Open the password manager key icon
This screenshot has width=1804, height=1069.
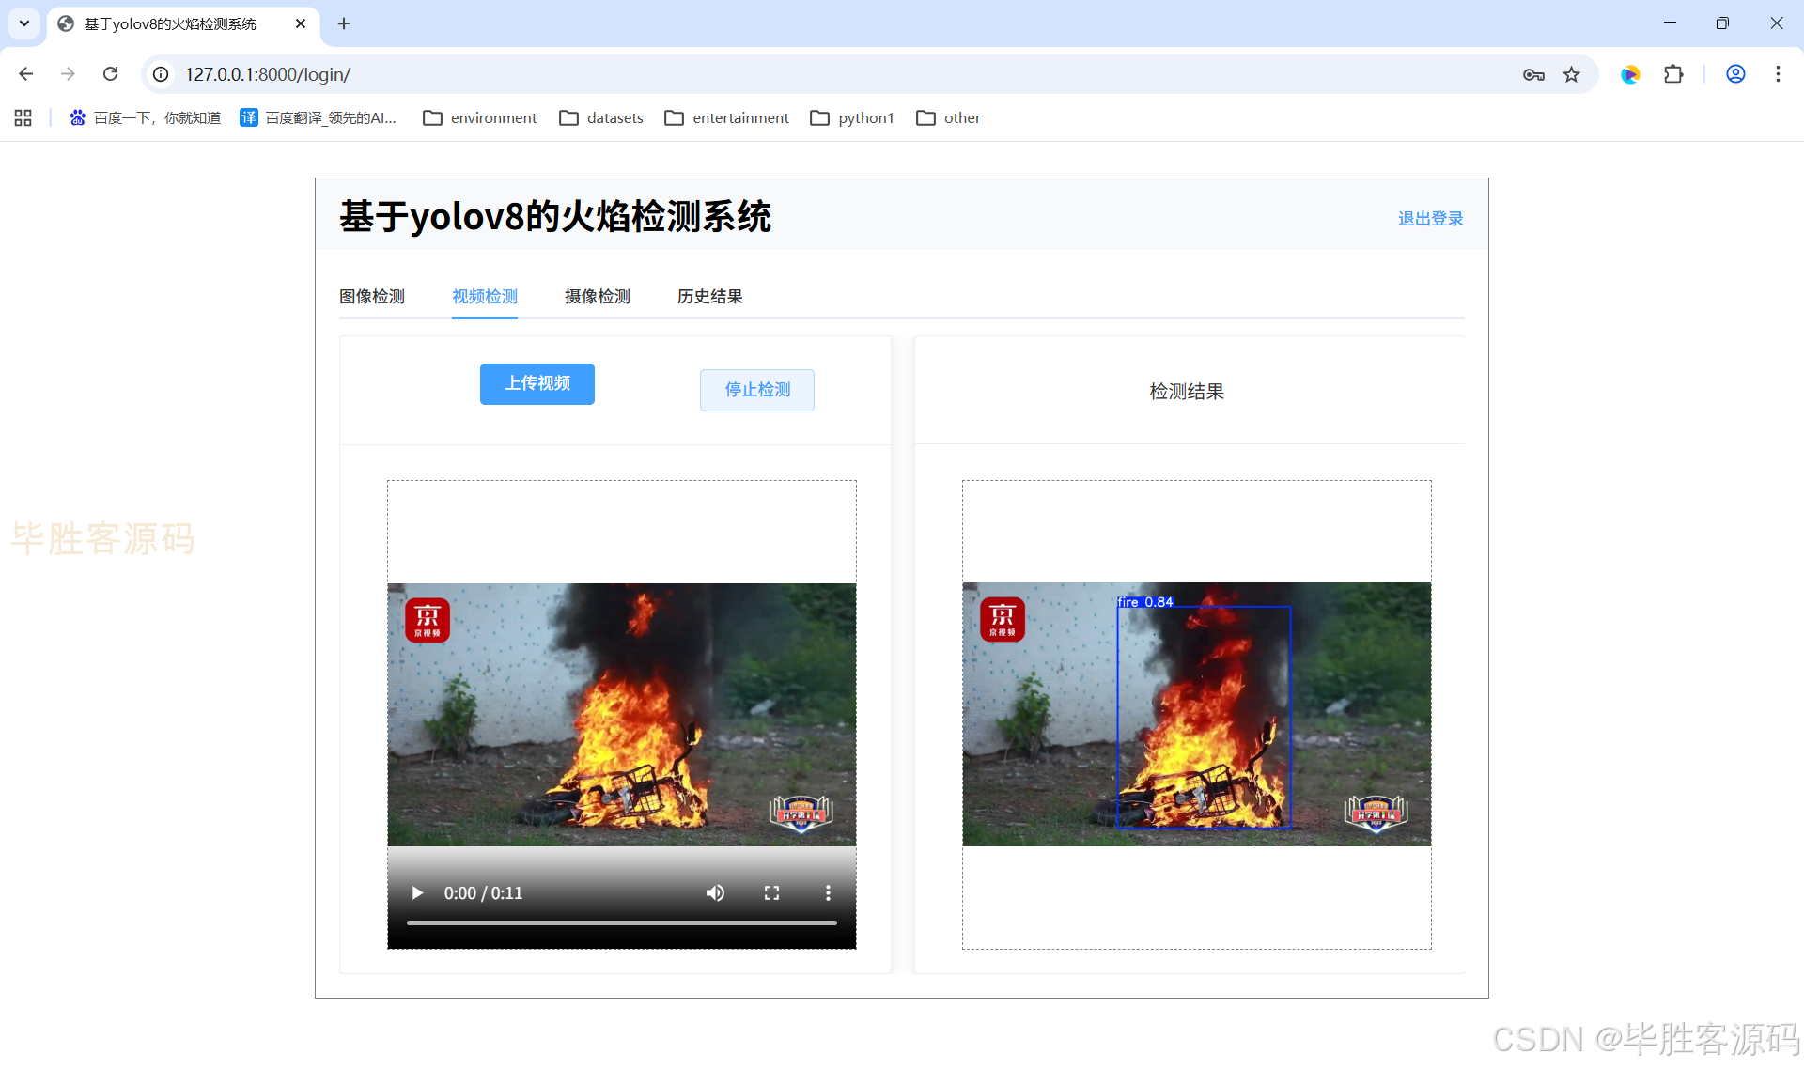coord(1533,74)
